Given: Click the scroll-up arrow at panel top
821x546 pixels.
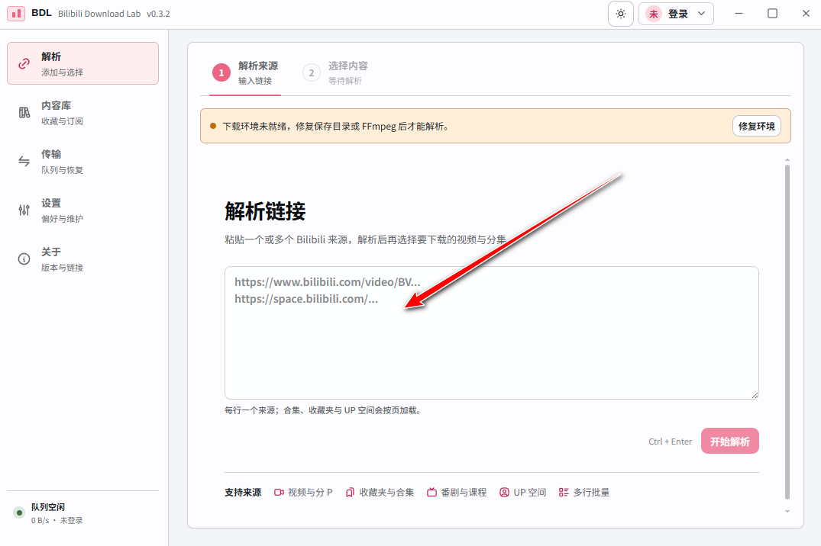Looking at the screenshot, I should click(787, 159).
